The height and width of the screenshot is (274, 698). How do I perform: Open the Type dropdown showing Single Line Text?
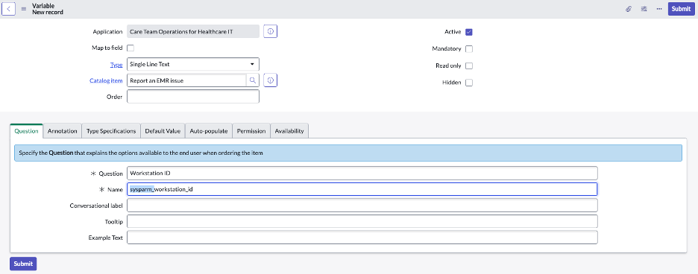tap(192, 64)
